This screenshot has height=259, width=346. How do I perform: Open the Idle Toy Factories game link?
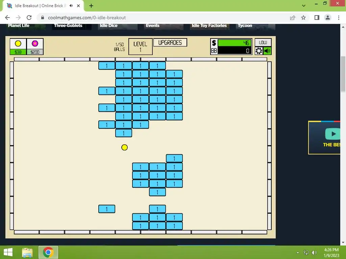coord(209,26)
